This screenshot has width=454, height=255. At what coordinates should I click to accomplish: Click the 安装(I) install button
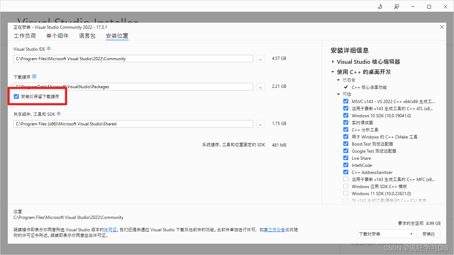(428, 234)
